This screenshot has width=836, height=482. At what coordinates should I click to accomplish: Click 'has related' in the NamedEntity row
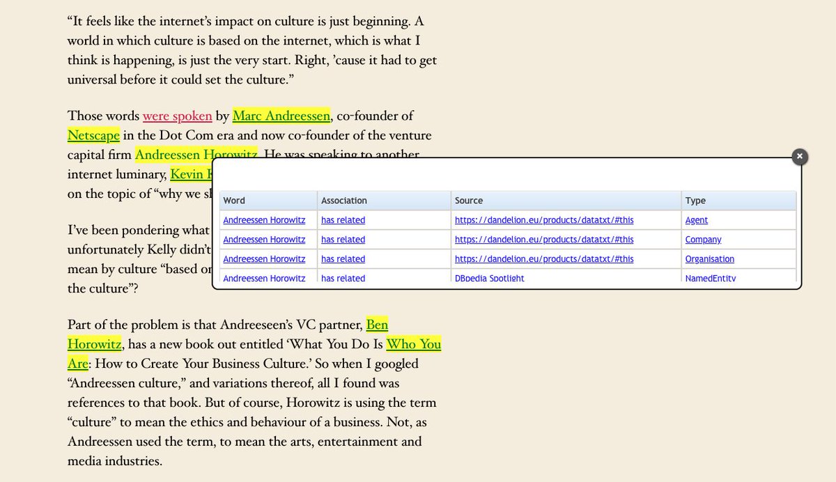(343, 278)
